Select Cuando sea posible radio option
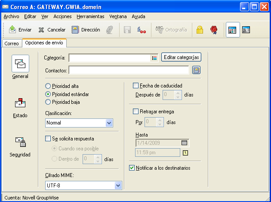Screen dimensions: 271x202 (54, 148)
